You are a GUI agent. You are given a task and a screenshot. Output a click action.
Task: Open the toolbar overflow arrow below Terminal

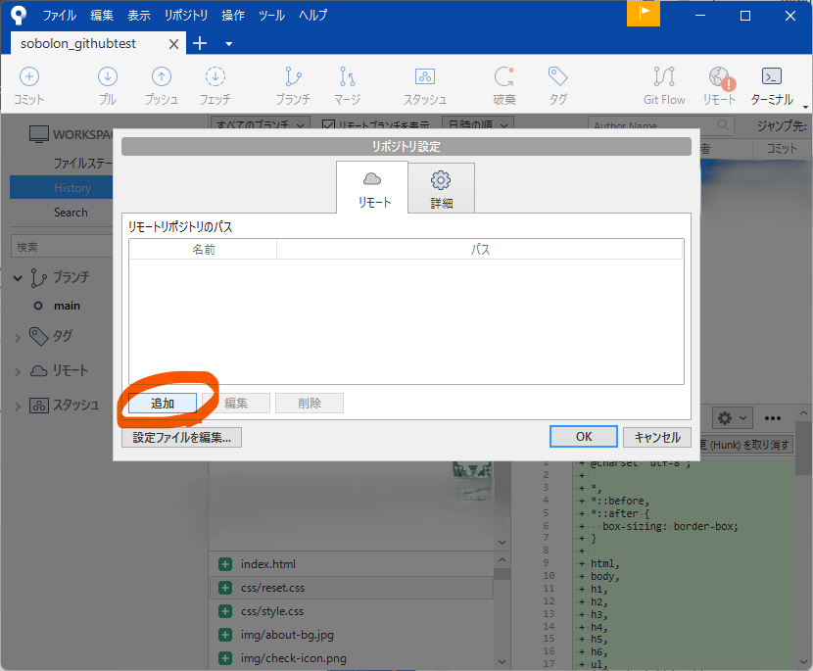pos(805,107)
